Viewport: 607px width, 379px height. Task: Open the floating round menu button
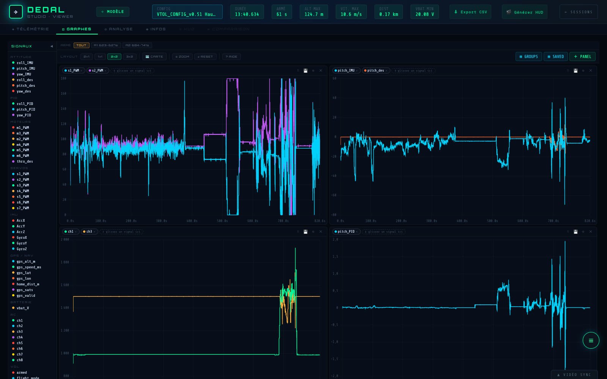tap(591, 340)
